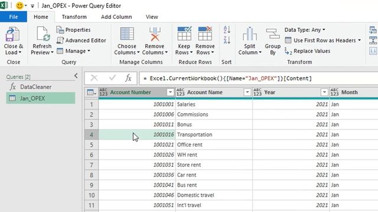Click the cell containing WH rent

click(x=214, y=155)
